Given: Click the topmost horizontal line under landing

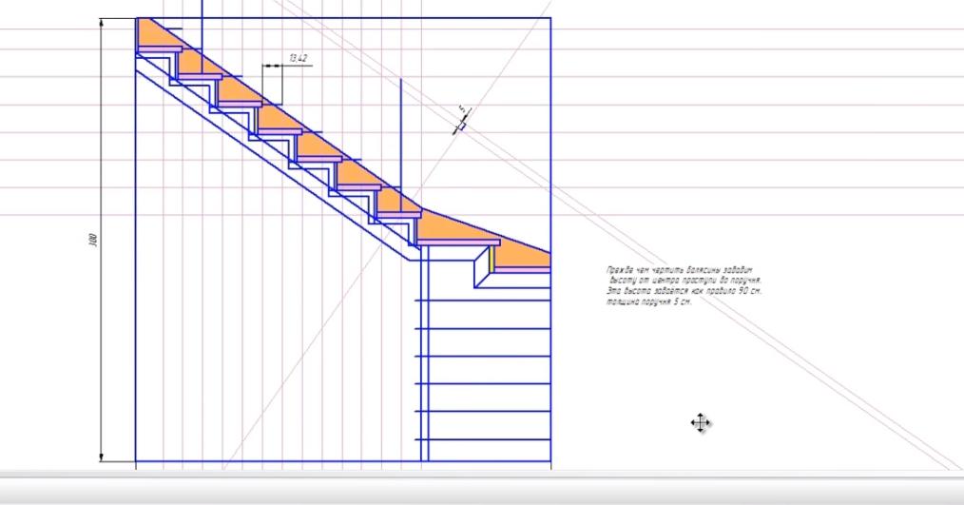Looking at the screenshot, I should [x=485, y=301].
